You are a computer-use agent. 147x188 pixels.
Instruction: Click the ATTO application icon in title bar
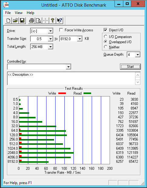[x=6, y=5]
